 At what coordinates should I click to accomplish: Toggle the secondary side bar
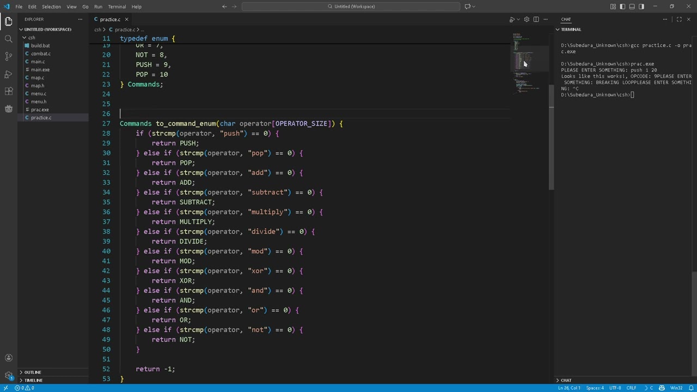tap(641, 7)
